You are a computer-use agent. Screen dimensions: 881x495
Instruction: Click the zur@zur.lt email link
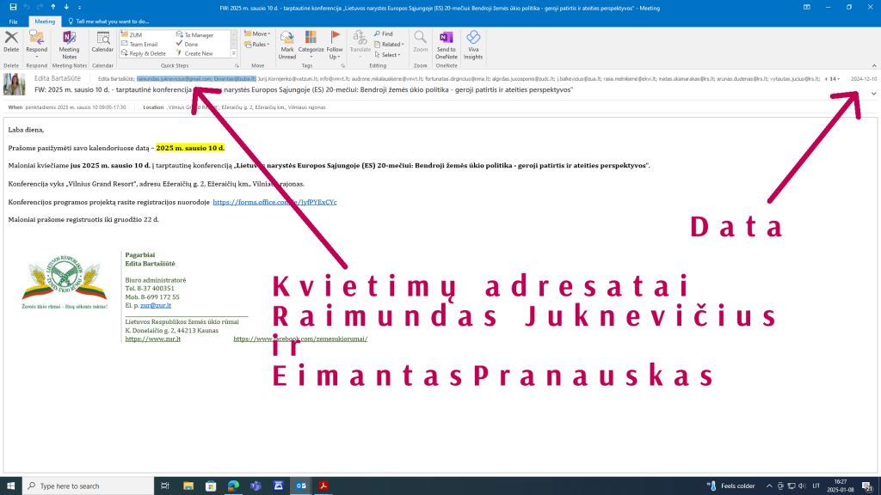tap(163, 305)
